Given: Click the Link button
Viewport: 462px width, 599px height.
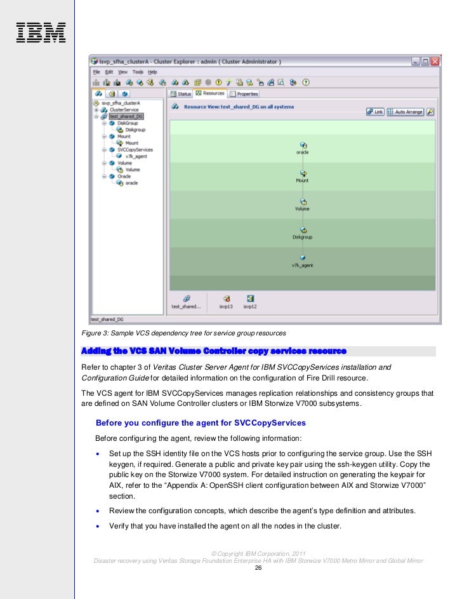Looking at the screenshot, I should click(x=375, y=112).
